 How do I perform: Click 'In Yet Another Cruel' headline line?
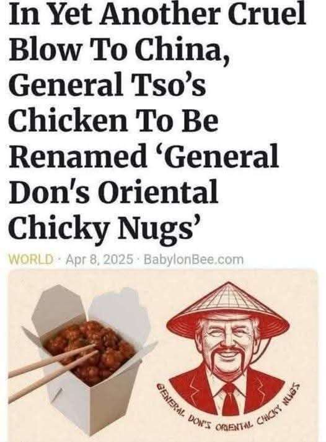pyautogui.click(x=157, y=14)
